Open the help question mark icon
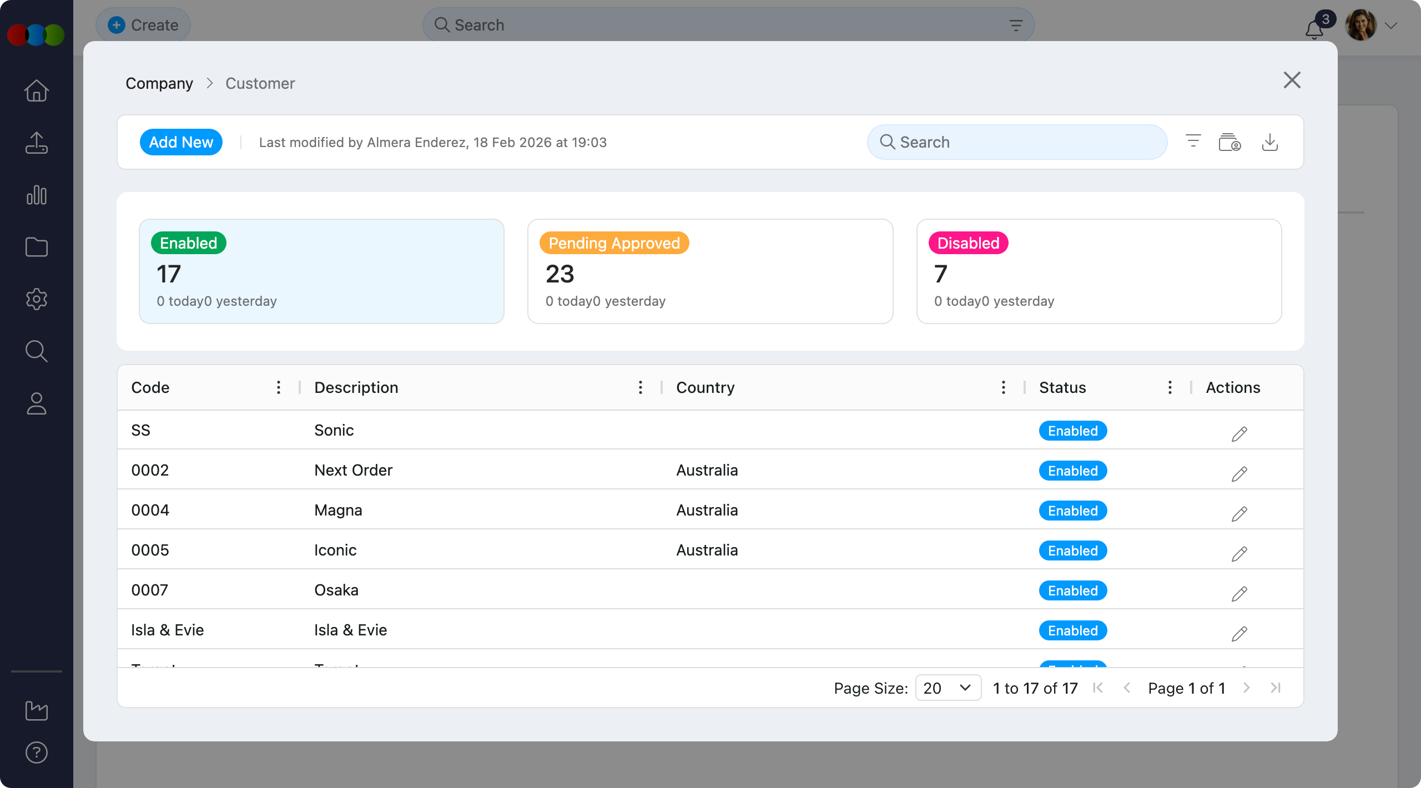 tap(37, 752)
